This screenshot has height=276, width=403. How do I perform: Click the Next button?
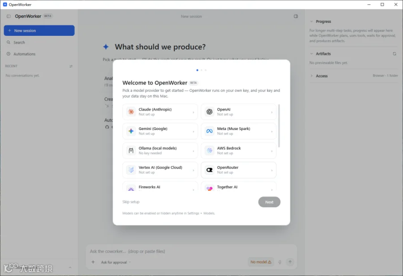(269, 202)
